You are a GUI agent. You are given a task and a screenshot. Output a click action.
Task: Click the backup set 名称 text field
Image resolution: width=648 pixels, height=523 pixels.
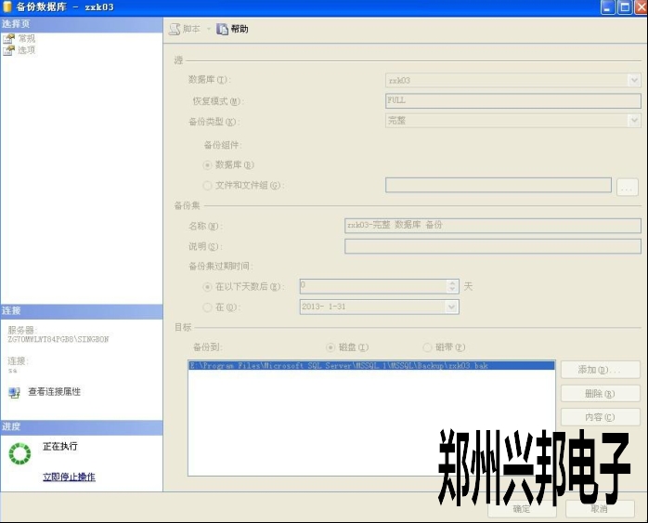coord(492,225)
